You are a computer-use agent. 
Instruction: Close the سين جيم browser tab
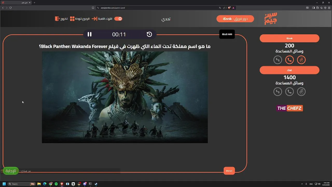(x=30, y=3)
